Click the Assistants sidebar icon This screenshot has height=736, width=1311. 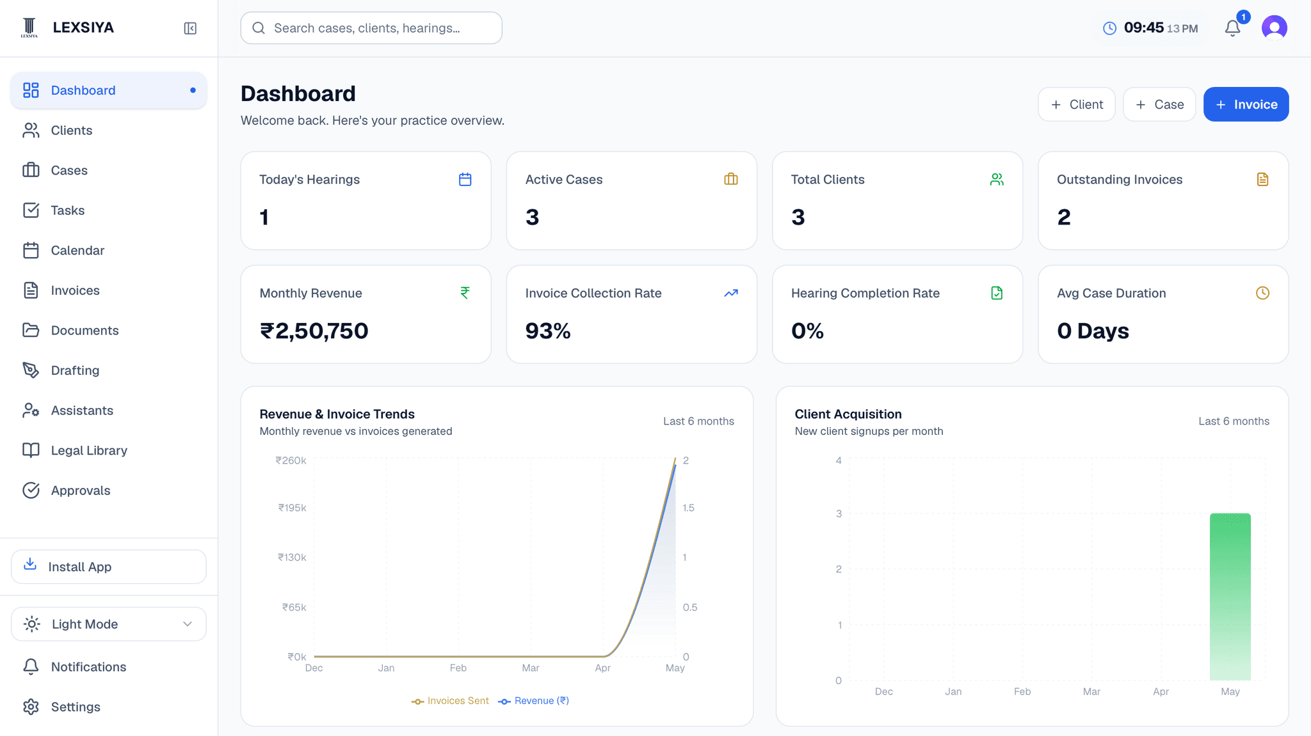point(31,411)
